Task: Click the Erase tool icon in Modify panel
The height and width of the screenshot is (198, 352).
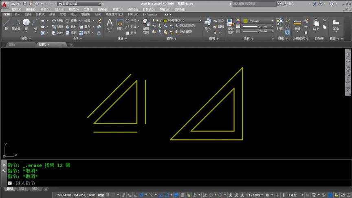Action: click(x=99, y=21)
